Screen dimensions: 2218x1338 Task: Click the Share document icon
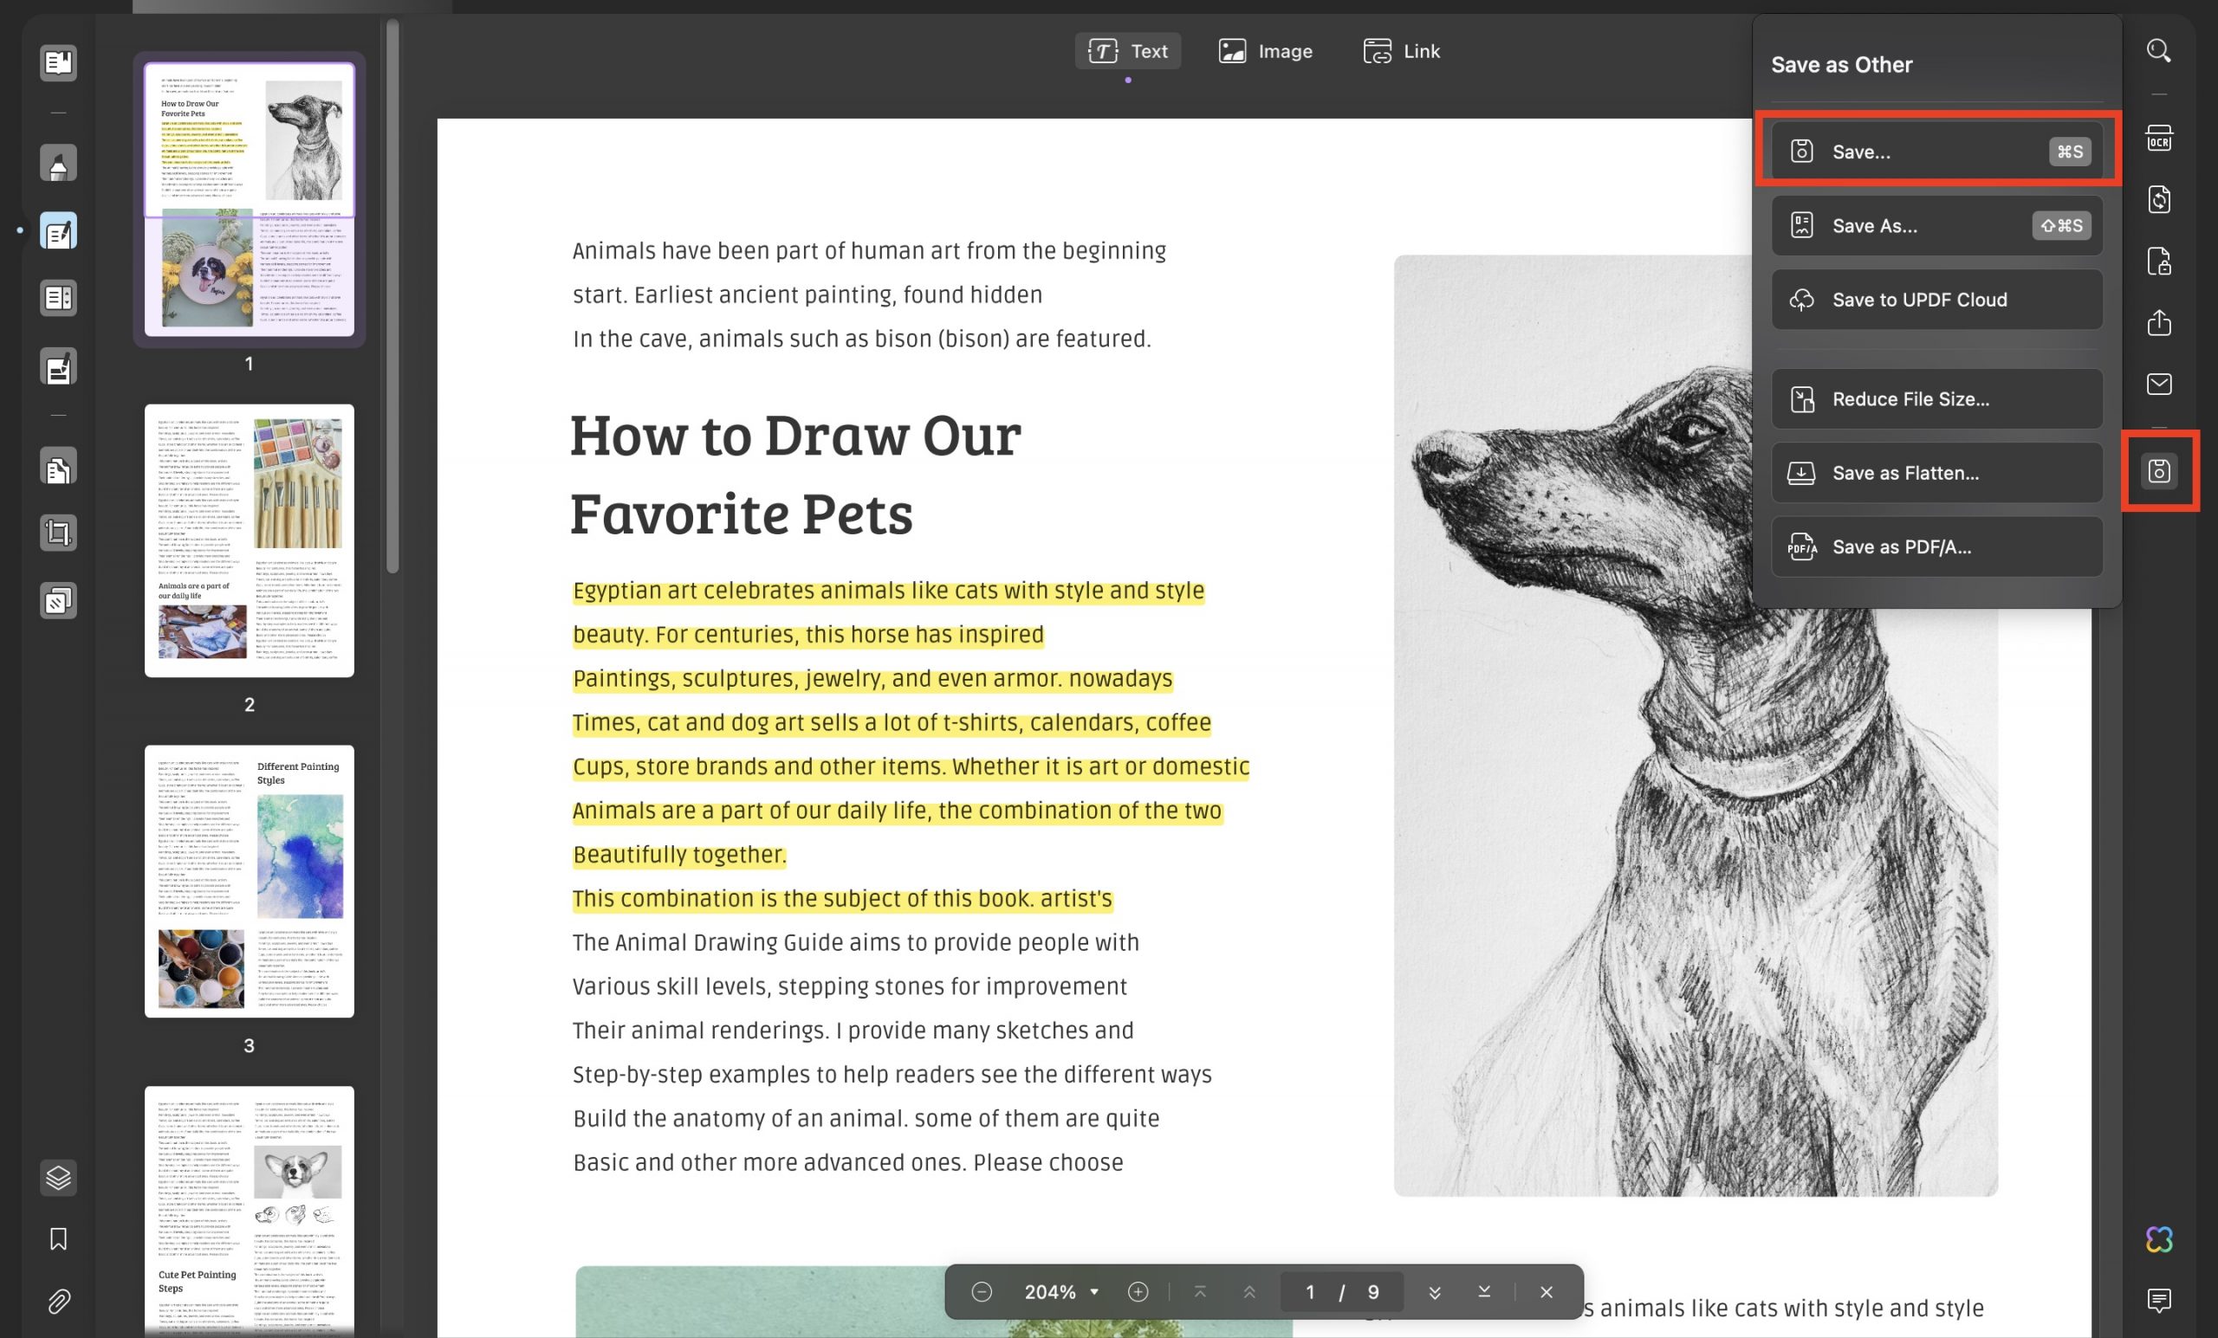click(x=2157, y=322)
